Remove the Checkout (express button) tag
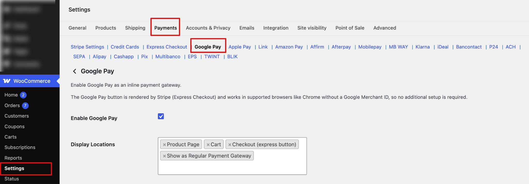This screenshot has height=184, width=529. coord(230,145)
